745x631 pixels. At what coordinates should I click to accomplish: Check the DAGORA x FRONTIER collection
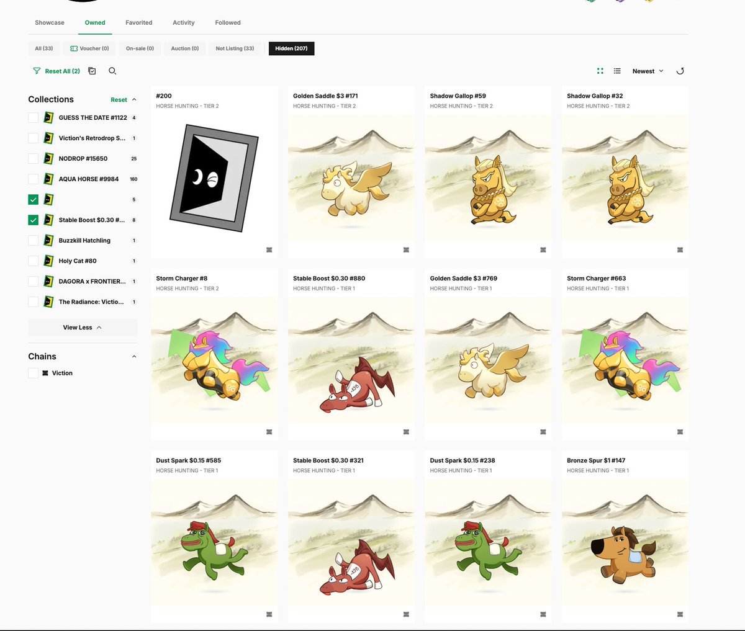34,281
